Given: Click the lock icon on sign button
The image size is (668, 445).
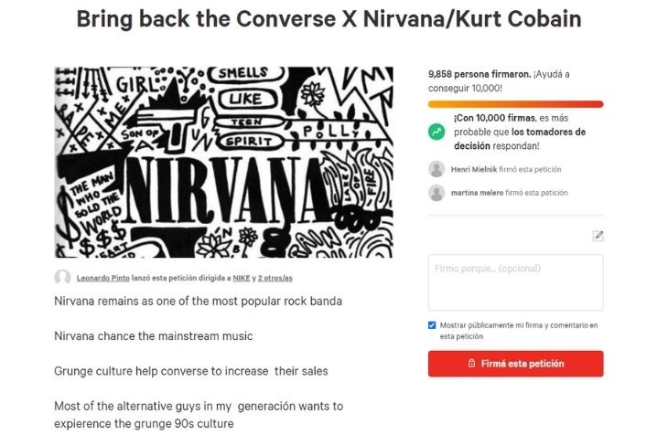Looking at the screenshot, I should click(471, 364).
